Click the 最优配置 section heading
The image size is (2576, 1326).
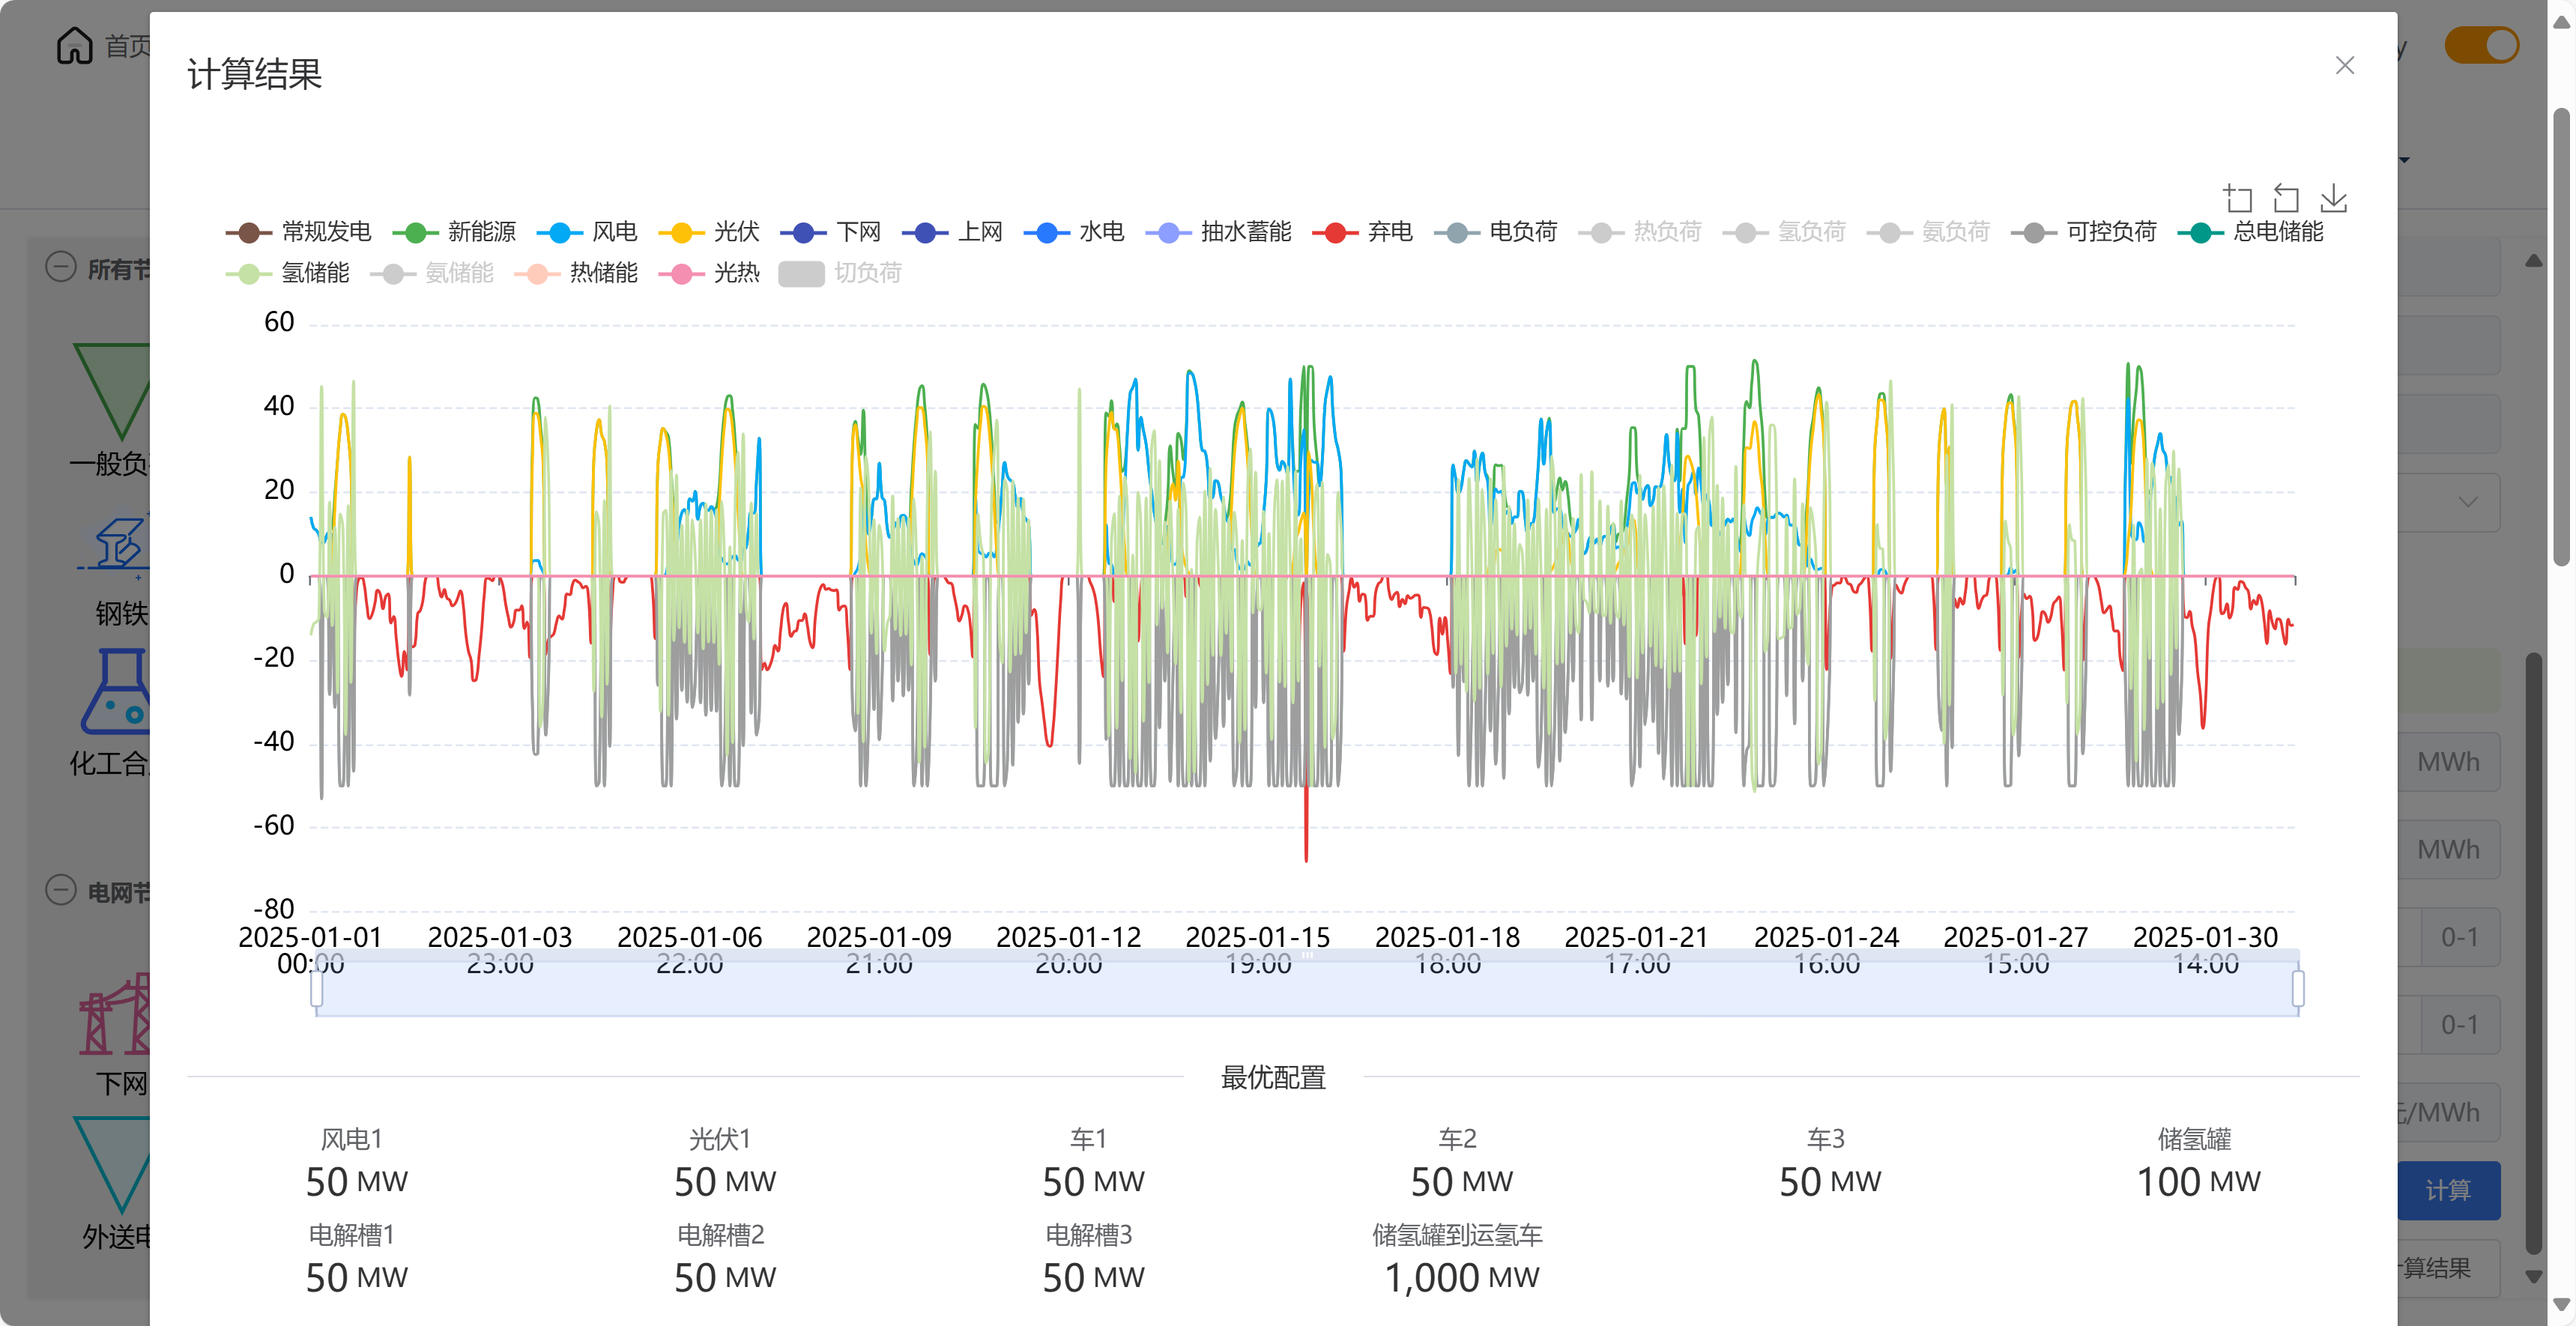1273,1077
